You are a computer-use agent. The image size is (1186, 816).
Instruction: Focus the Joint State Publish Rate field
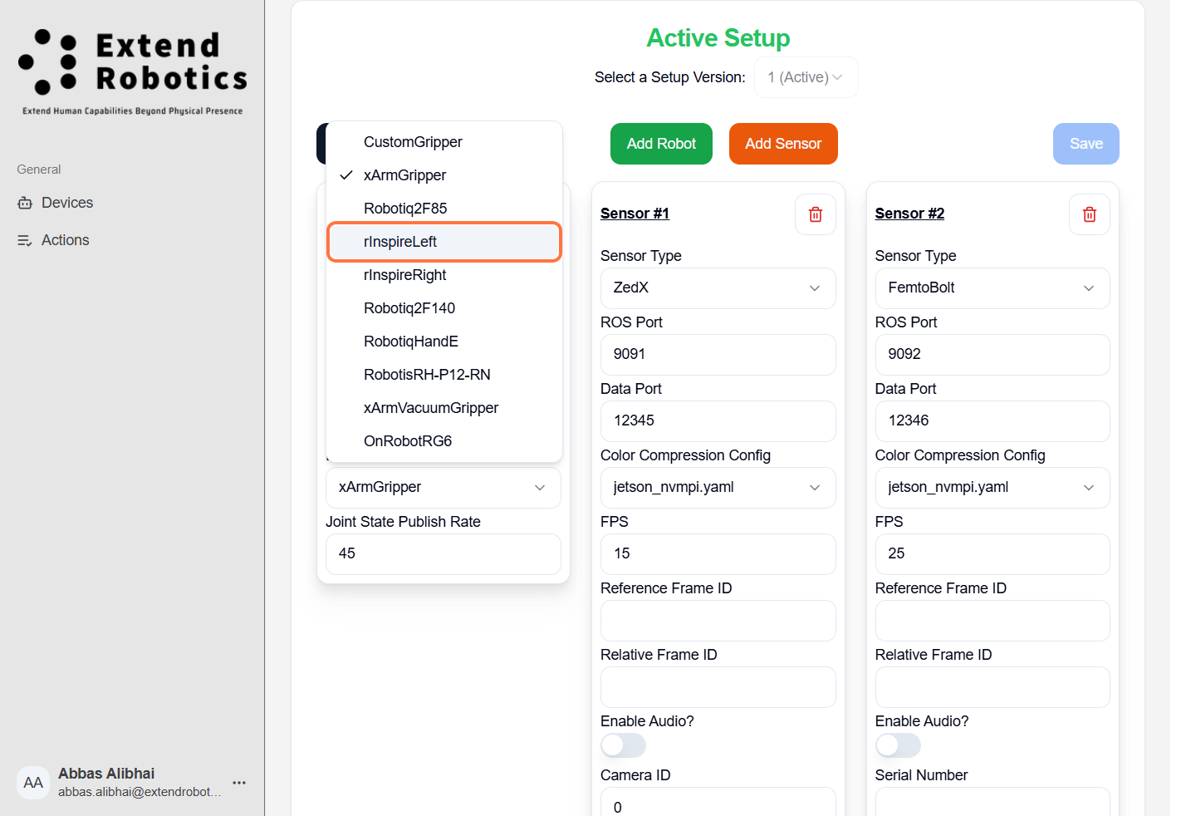pos(444,554)
